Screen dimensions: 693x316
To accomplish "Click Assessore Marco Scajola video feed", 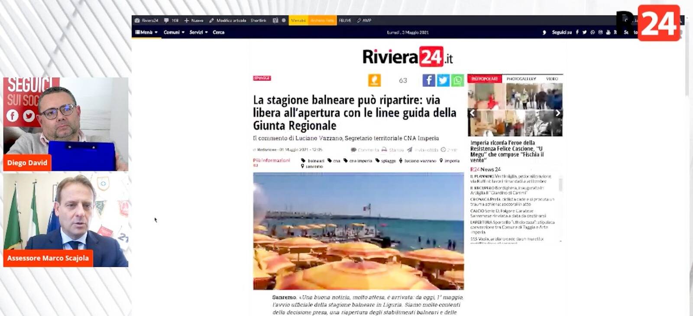I will point(66,220).
